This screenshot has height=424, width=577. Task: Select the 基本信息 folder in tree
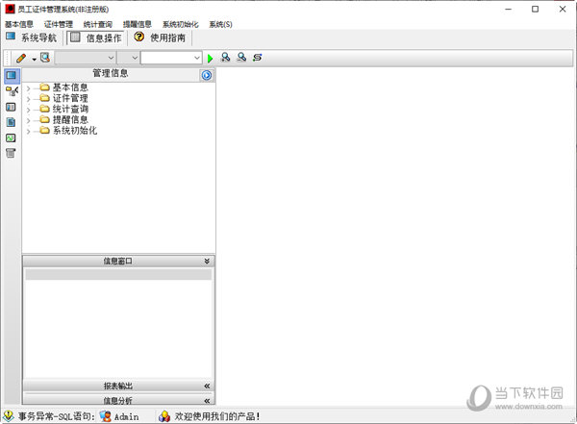(64, 87)
